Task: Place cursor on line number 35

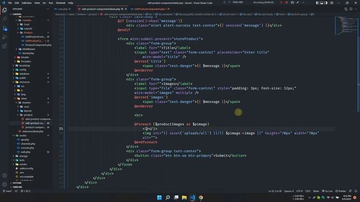Action: [x=61, y=128]
